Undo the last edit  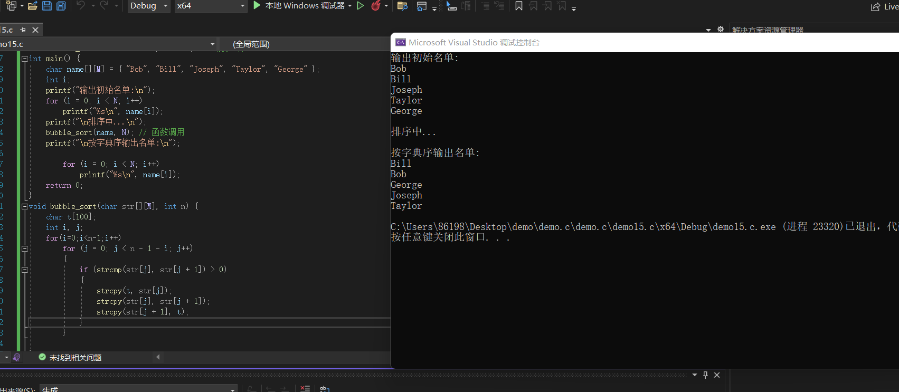click(x=81, y=6)
